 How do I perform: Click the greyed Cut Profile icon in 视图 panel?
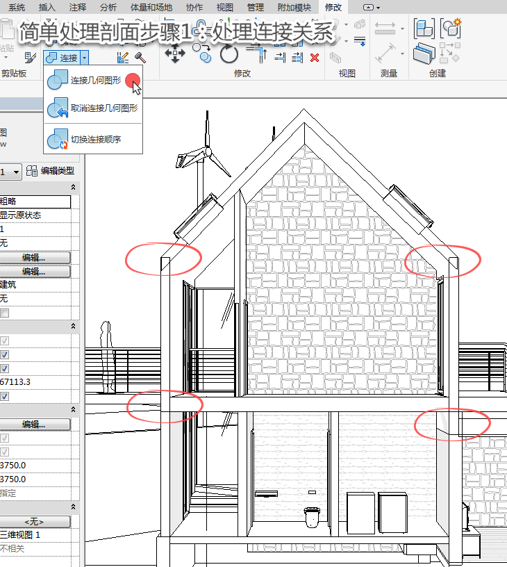335,58
